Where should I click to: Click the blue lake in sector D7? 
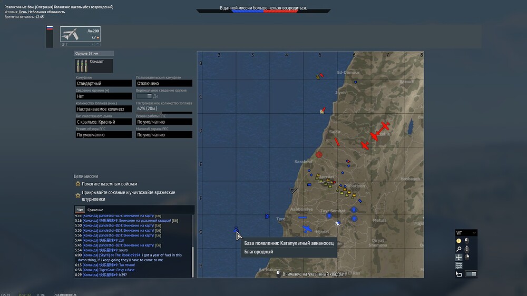pos(410,127)
